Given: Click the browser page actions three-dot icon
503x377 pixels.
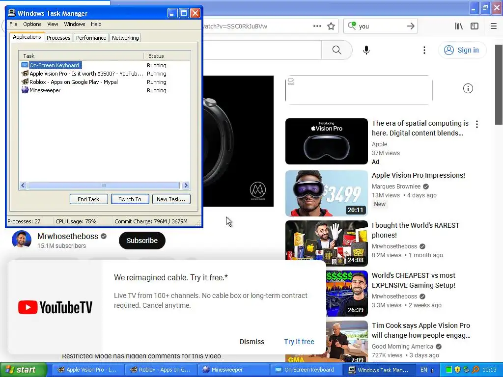Looking at the screenshot, I should [317, 26].
